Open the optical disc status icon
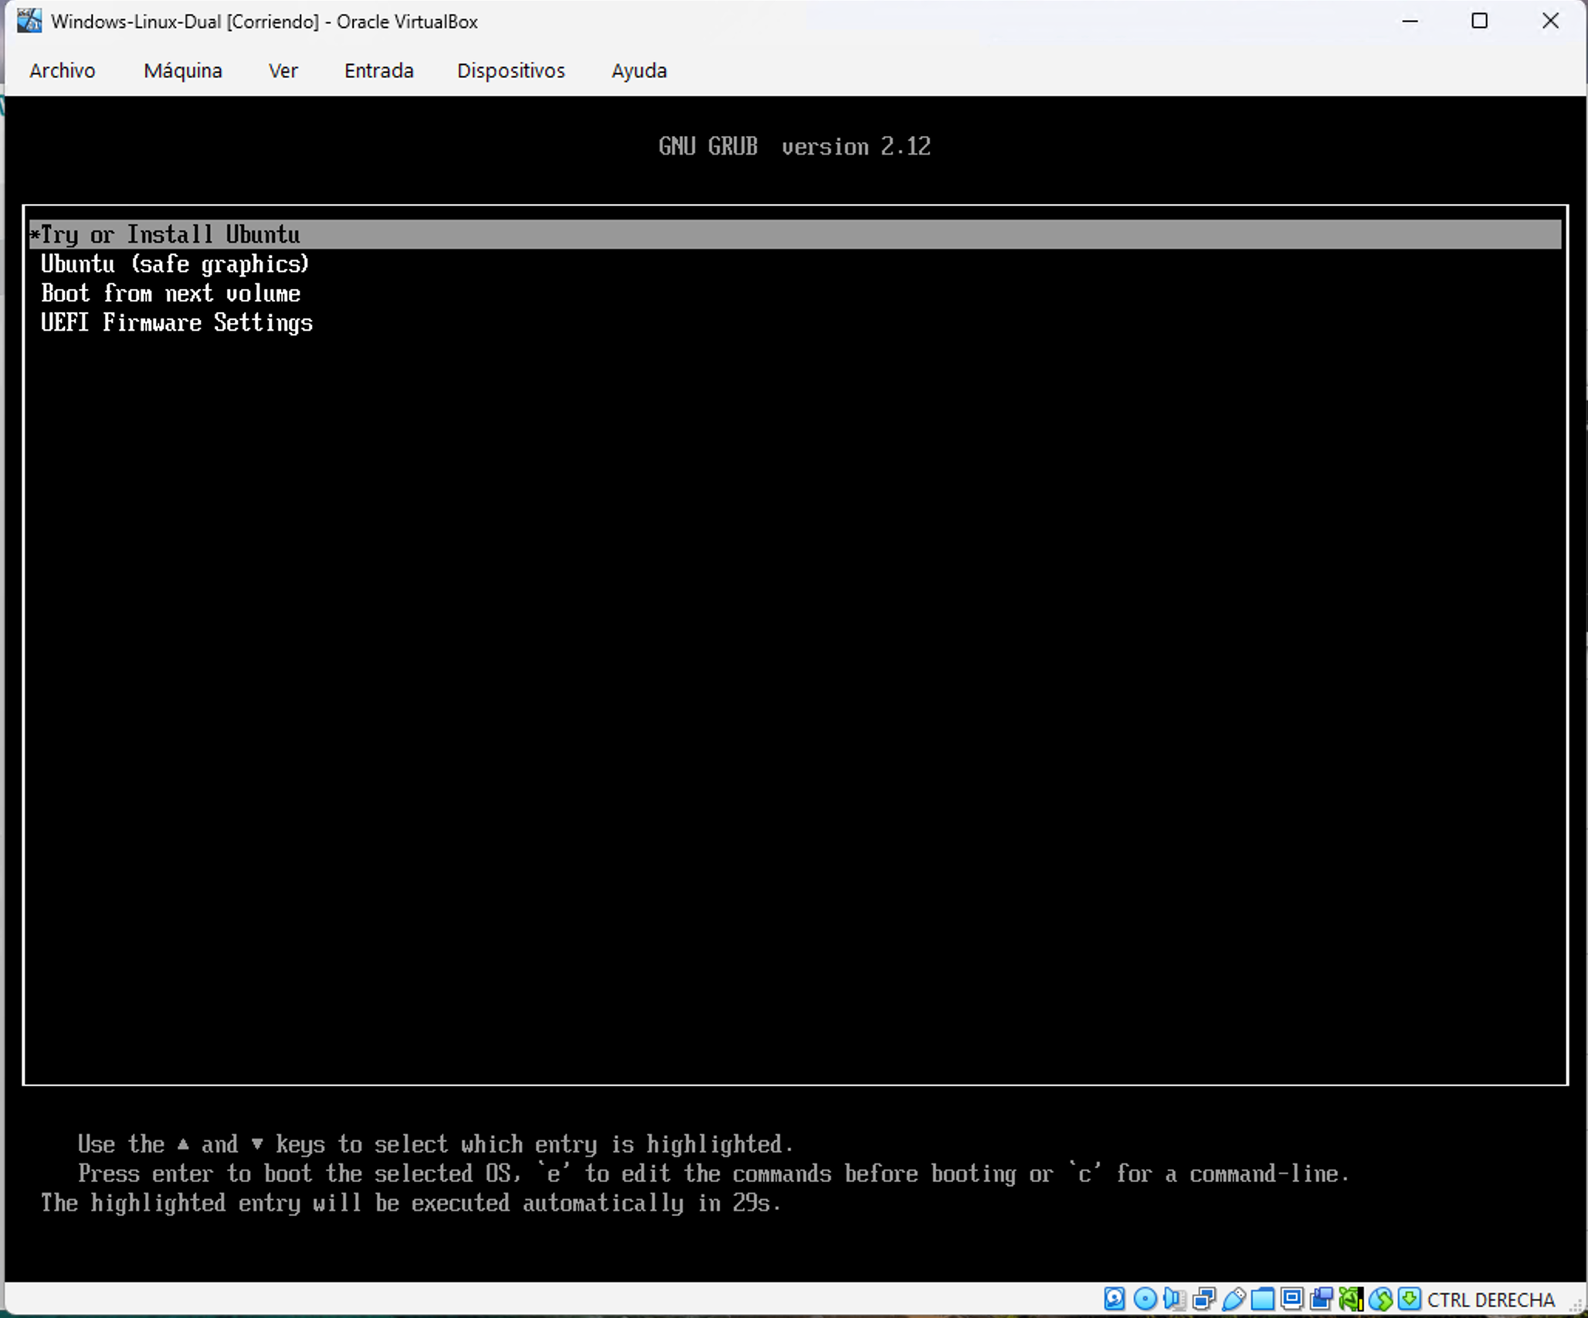The width and height of the screenshot is (1588, 1318). [1145, 1299]
